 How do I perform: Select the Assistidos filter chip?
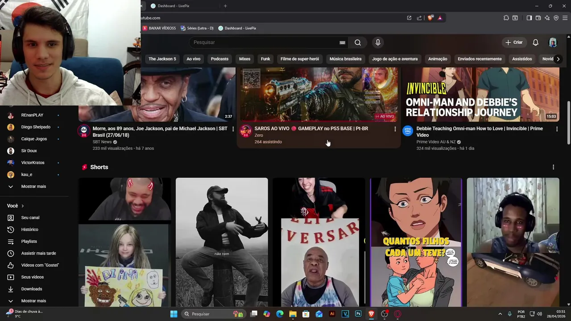(522, 59)
